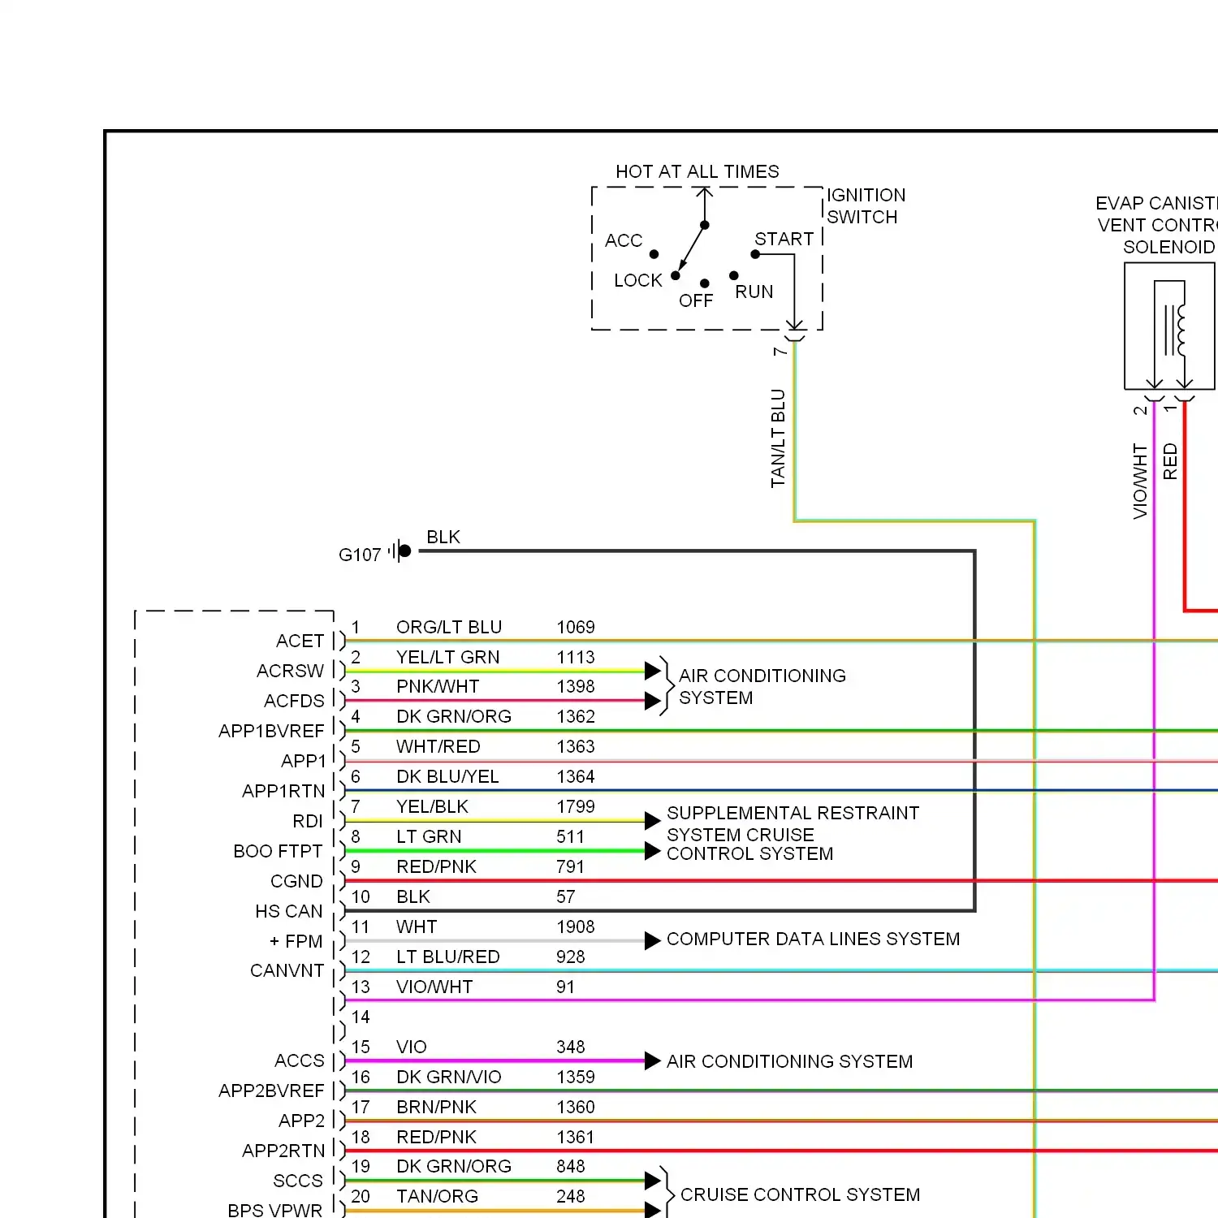The image size is (1218, 1218).
Task: Click the TAN/ORG wire color
Action: pos(437,1196)
